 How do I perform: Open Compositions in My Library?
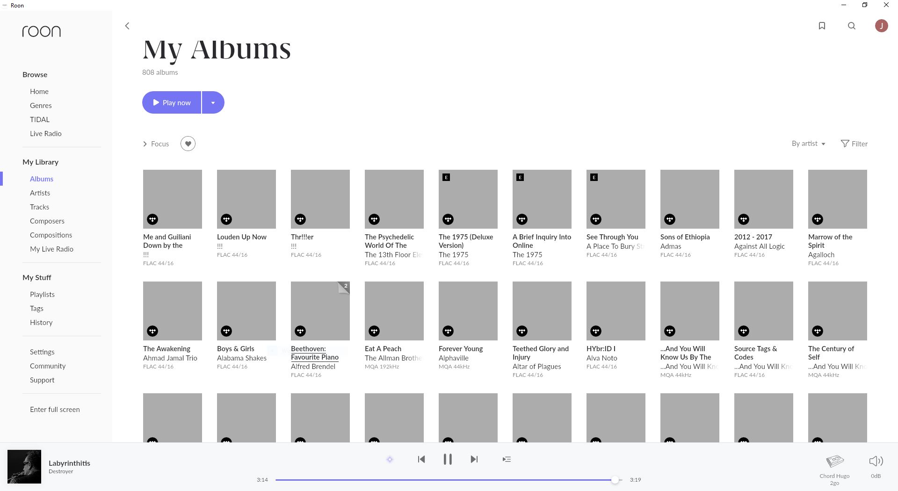pyautogui.click(x=51, y=235)
